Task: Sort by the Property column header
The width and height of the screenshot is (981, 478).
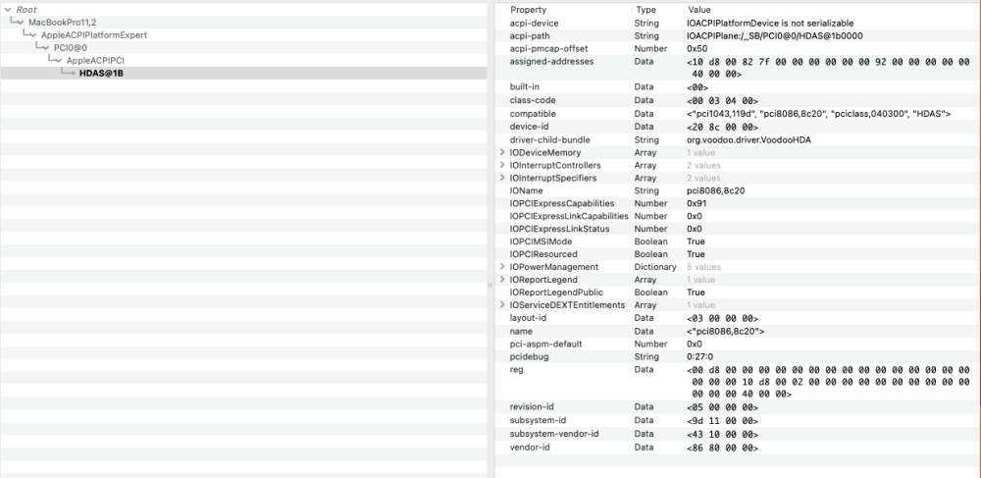Action: 528,10
